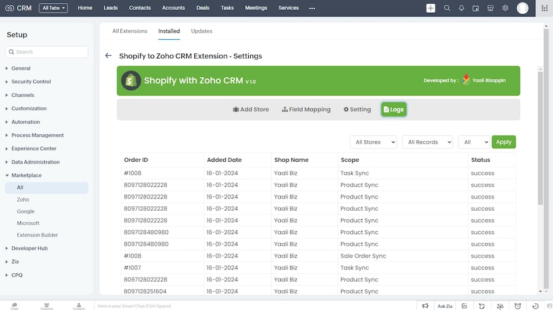Expand the Experience Center section

(x=34, y=148)
